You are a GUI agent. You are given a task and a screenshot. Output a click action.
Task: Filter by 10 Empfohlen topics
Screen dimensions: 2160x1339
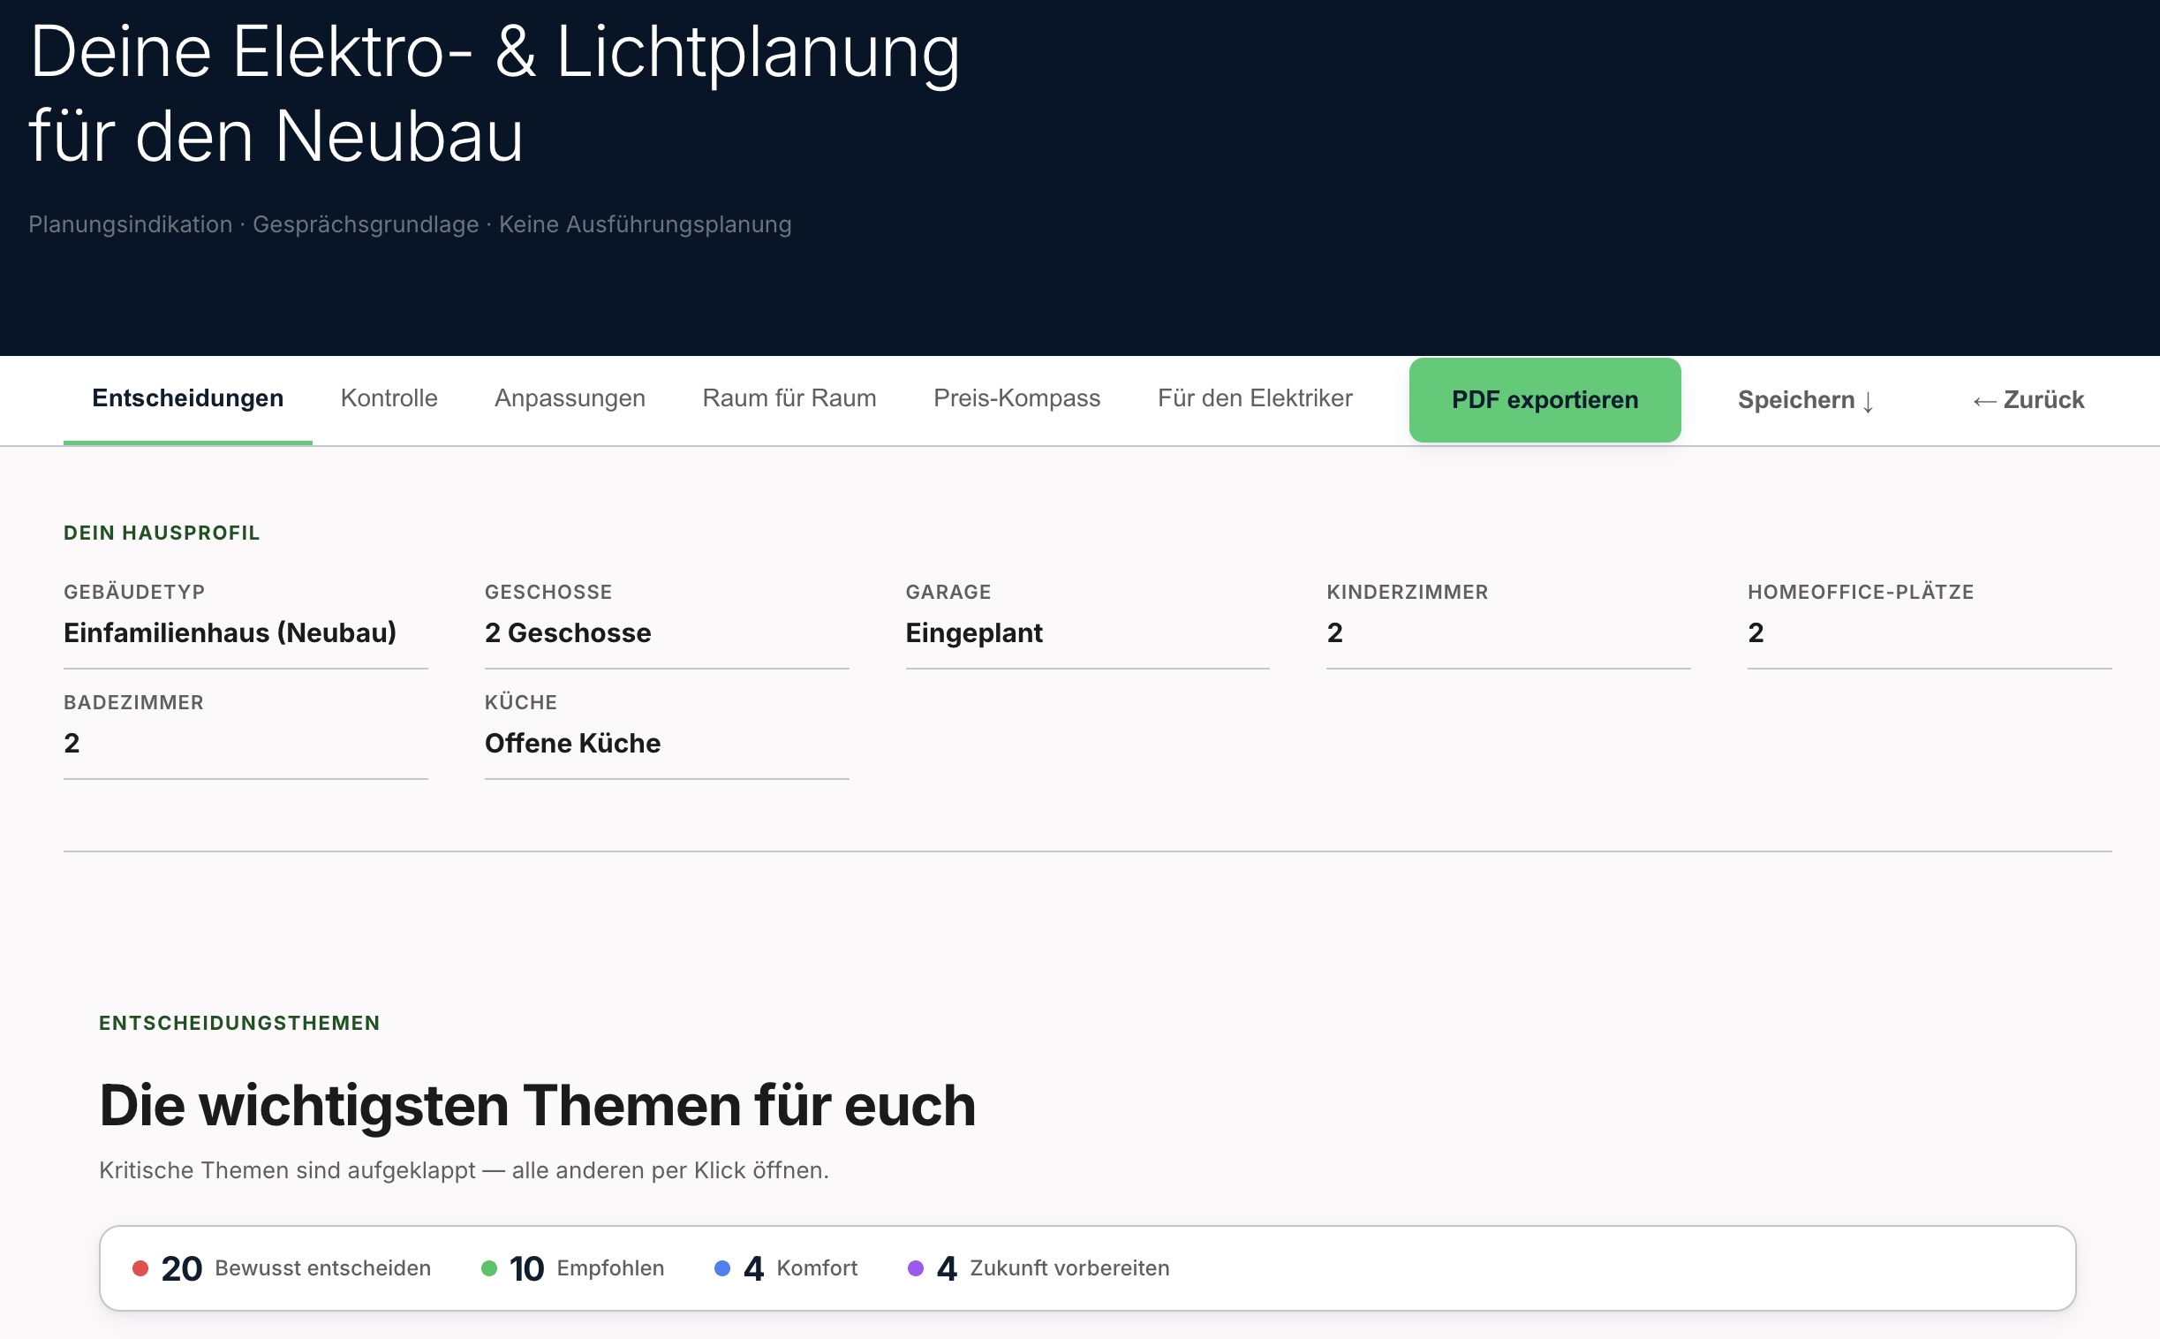click(572, 1268)
